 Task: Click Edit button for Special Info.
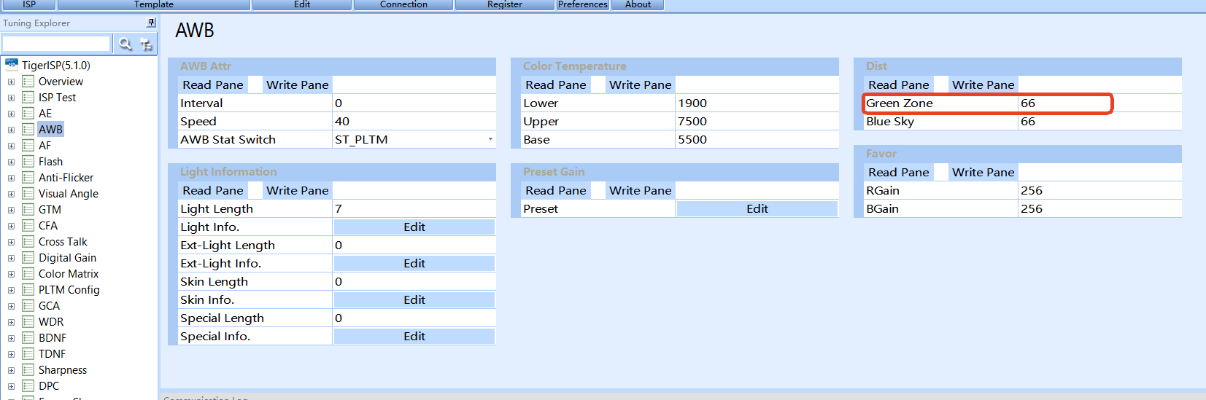(414, 336)
